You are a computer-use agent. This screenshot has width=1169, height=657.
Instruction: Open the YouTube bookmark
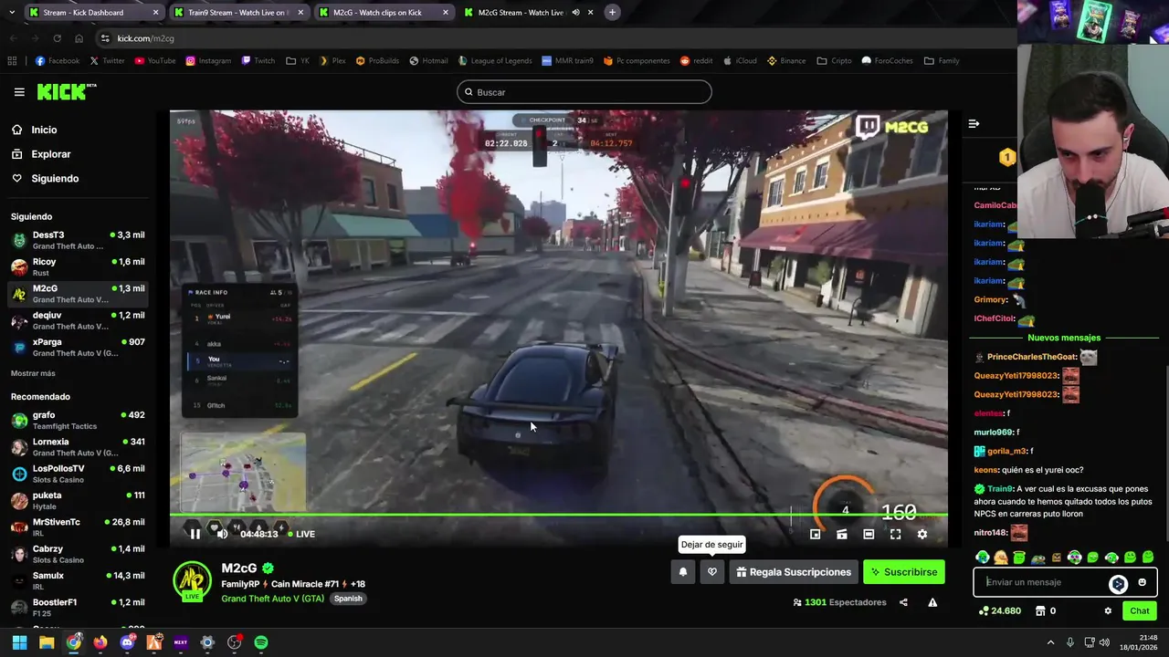coord(155,61)
